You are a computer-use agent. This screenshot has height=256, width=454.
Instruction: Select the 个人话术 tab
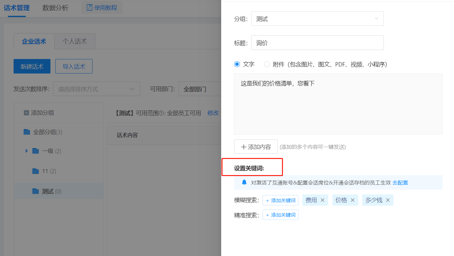(x=75, y=41)
